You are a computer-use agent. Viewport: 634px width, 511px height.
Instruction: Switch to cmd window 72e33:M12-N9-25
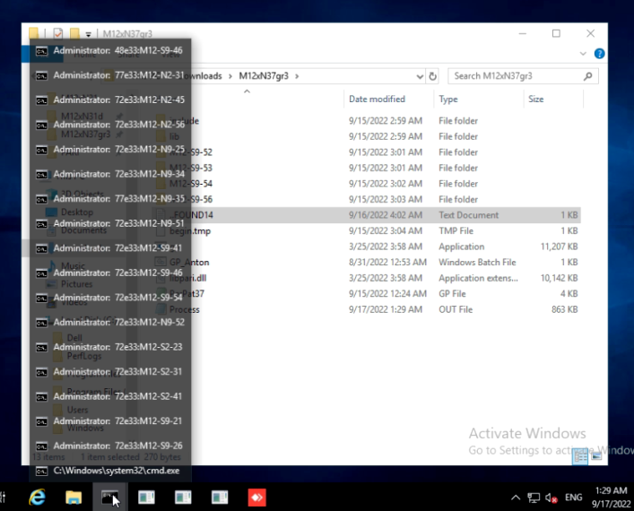pos(110,150)
